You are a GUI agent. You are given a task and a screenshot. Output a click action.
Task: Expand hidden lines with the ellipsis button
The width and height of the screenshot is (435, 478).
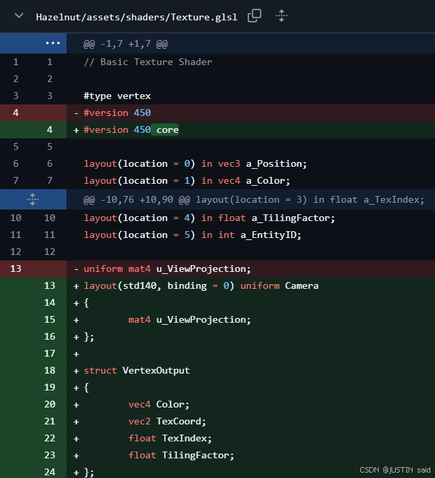click(52, 43)
